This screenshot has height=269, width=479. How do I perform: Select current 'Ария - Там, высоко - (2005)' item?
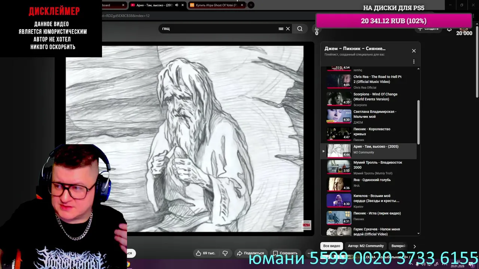[368, 151]
